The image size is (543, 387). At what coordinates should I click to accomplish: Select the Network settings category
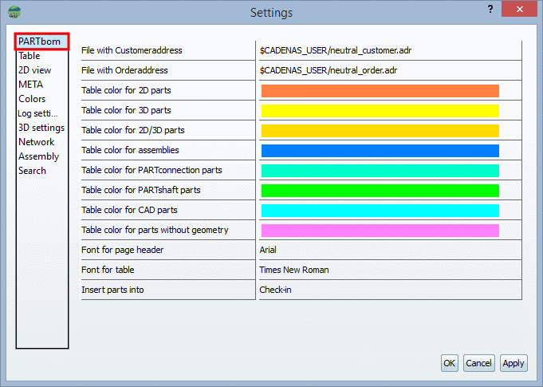tap(36, 142)
